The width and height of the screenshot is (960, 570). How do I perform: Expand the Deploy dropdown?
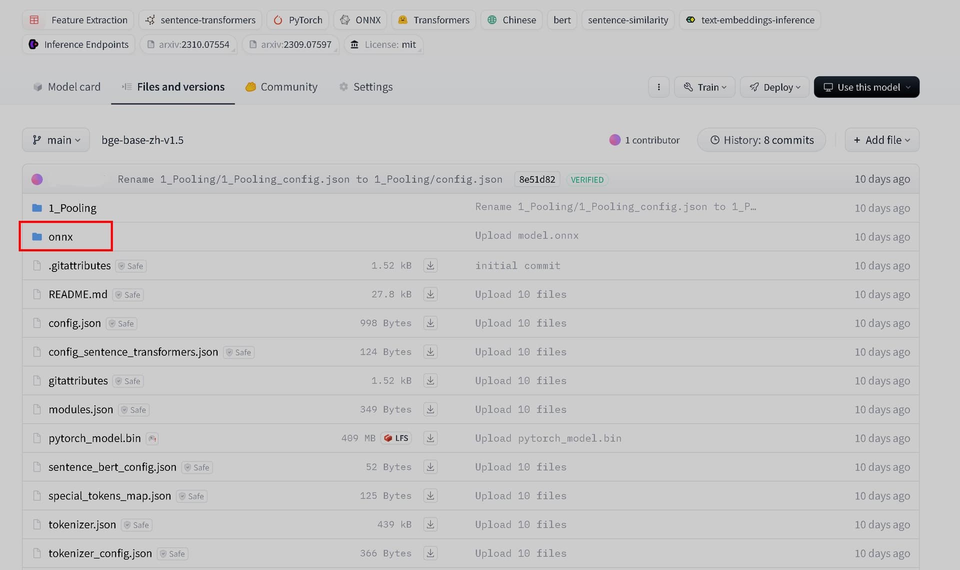[x=774, y=87]
